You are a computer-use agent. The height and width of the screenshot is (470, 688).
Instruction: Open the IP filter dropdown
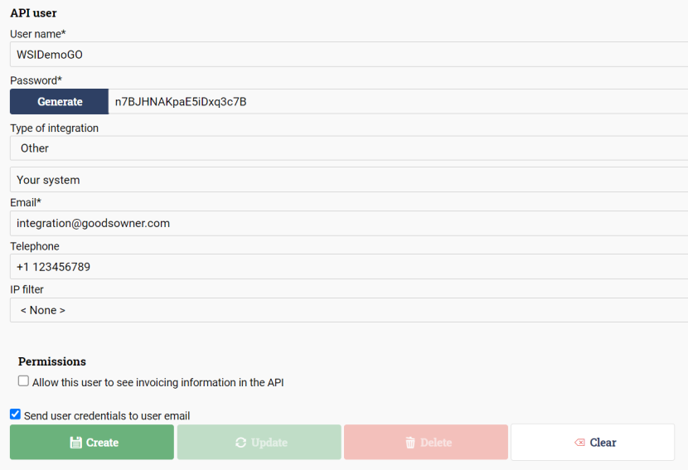coord(349,310)
